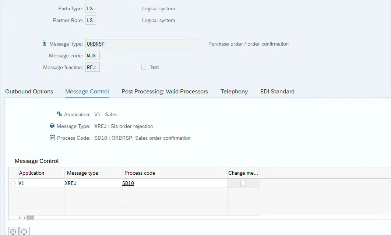
Task: Switch to the EDI Standard tab
Action: pos(277,92)
